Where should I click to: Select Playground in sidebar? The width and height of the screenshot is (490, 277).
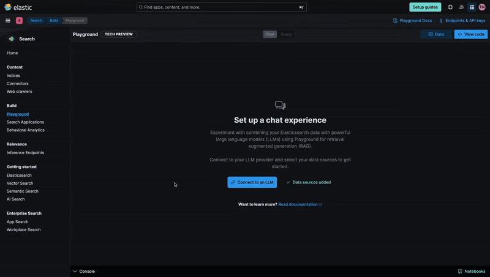pos(18,114)
